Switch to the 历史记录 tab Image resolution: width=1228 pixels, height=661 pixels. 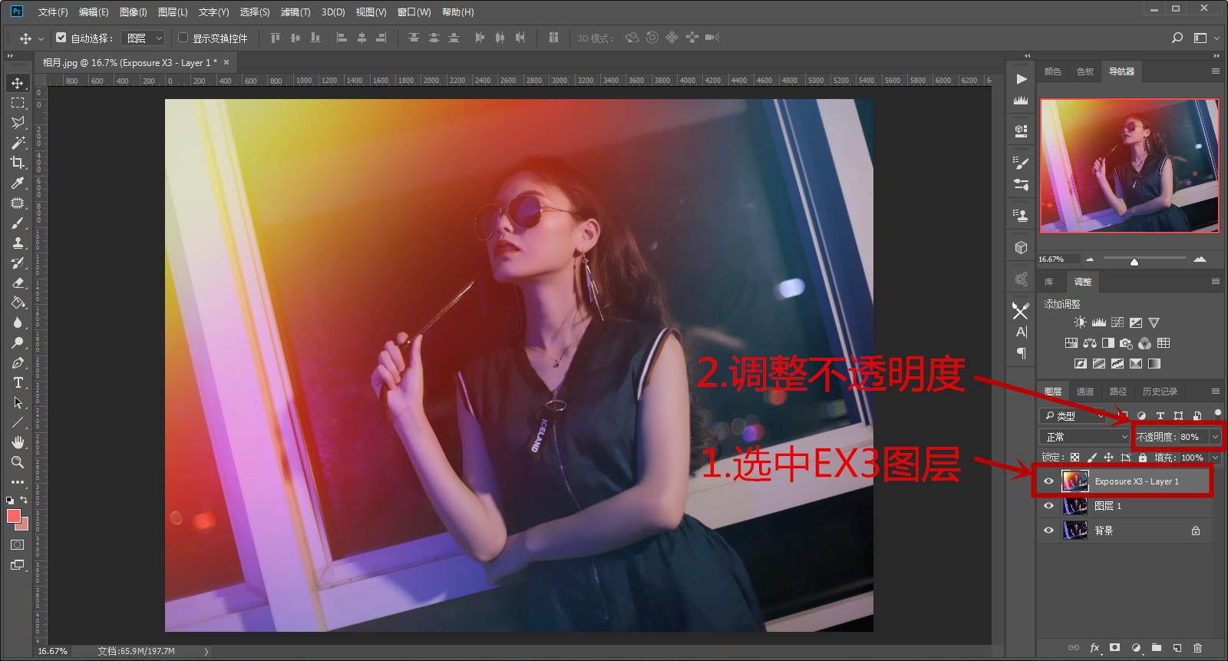(1160, 392)
